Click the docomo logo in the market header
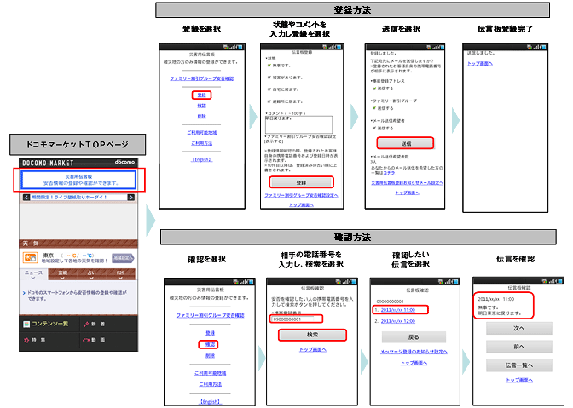The height and width of the screenshot is (408, 573). (124, 162)
